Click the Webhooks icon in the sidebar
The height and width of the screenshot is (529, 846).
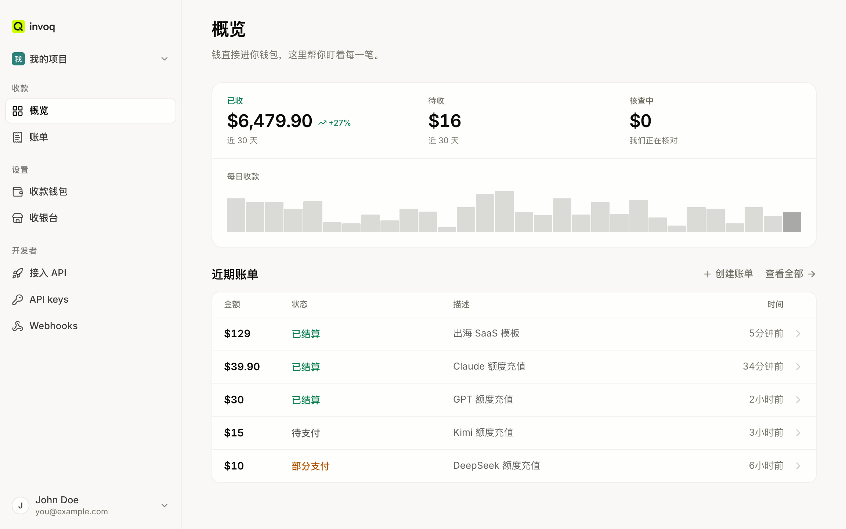[18, 326]
